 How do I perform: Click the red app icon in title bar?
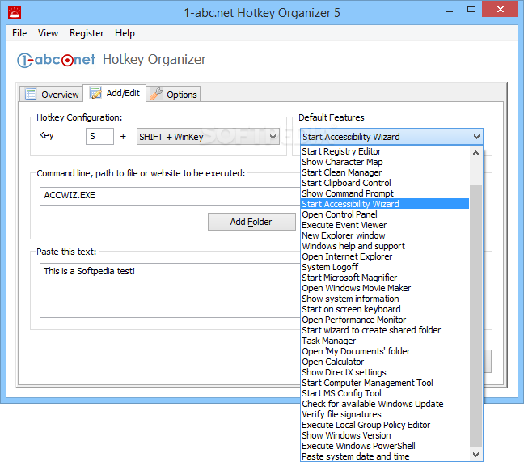click(15, 12)
